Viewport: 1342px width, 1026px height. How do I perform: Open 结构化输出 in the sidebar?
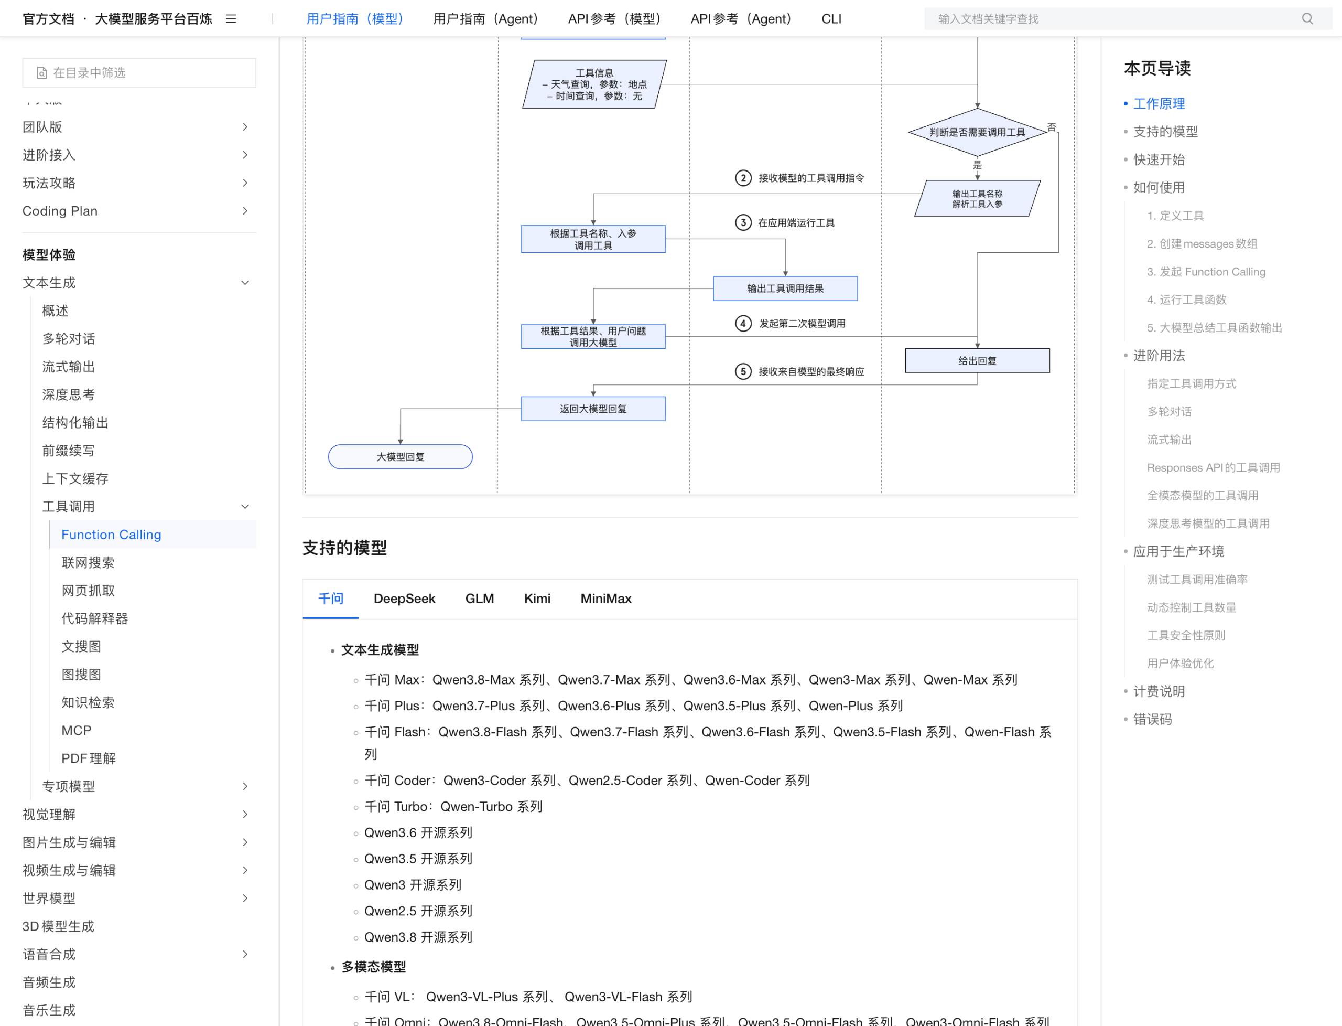point(75,423)
